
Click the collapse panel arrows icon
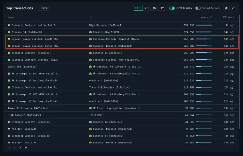(x=234, y=8)
